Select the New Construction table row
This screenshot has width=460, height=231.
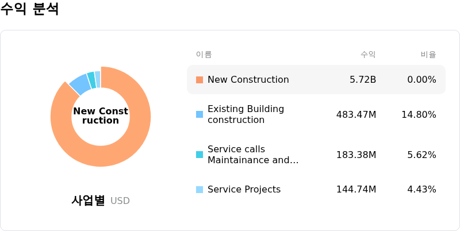[316, 80]
